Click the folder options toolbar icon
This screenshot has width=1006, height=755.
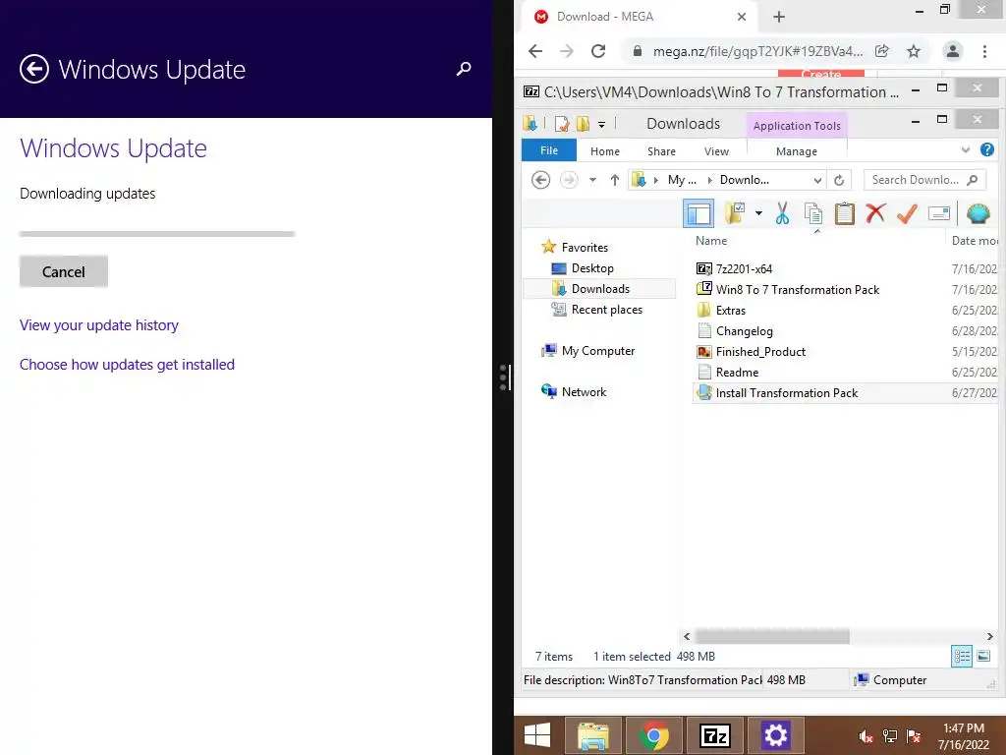(x=735, y=213)
